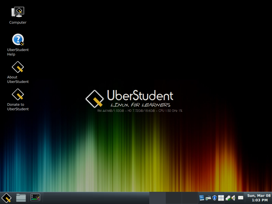Image resolution: width=272 pixels, height=204 pixels.
Task: Launch UberStudent Help from the desktop
Action: [x=18, y=39]
